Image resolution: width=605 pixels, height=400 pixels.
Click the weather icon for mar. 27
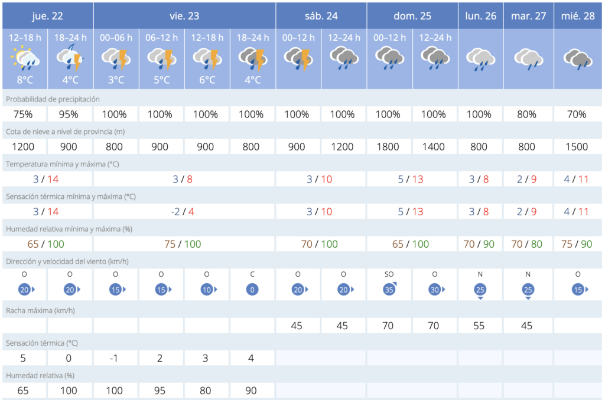pos(528,58)
